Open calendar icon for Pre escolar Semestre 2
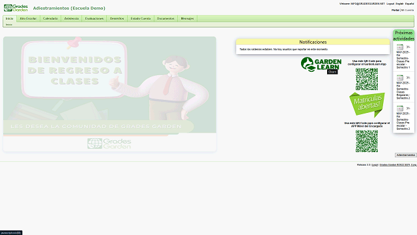 click(399, 108)
